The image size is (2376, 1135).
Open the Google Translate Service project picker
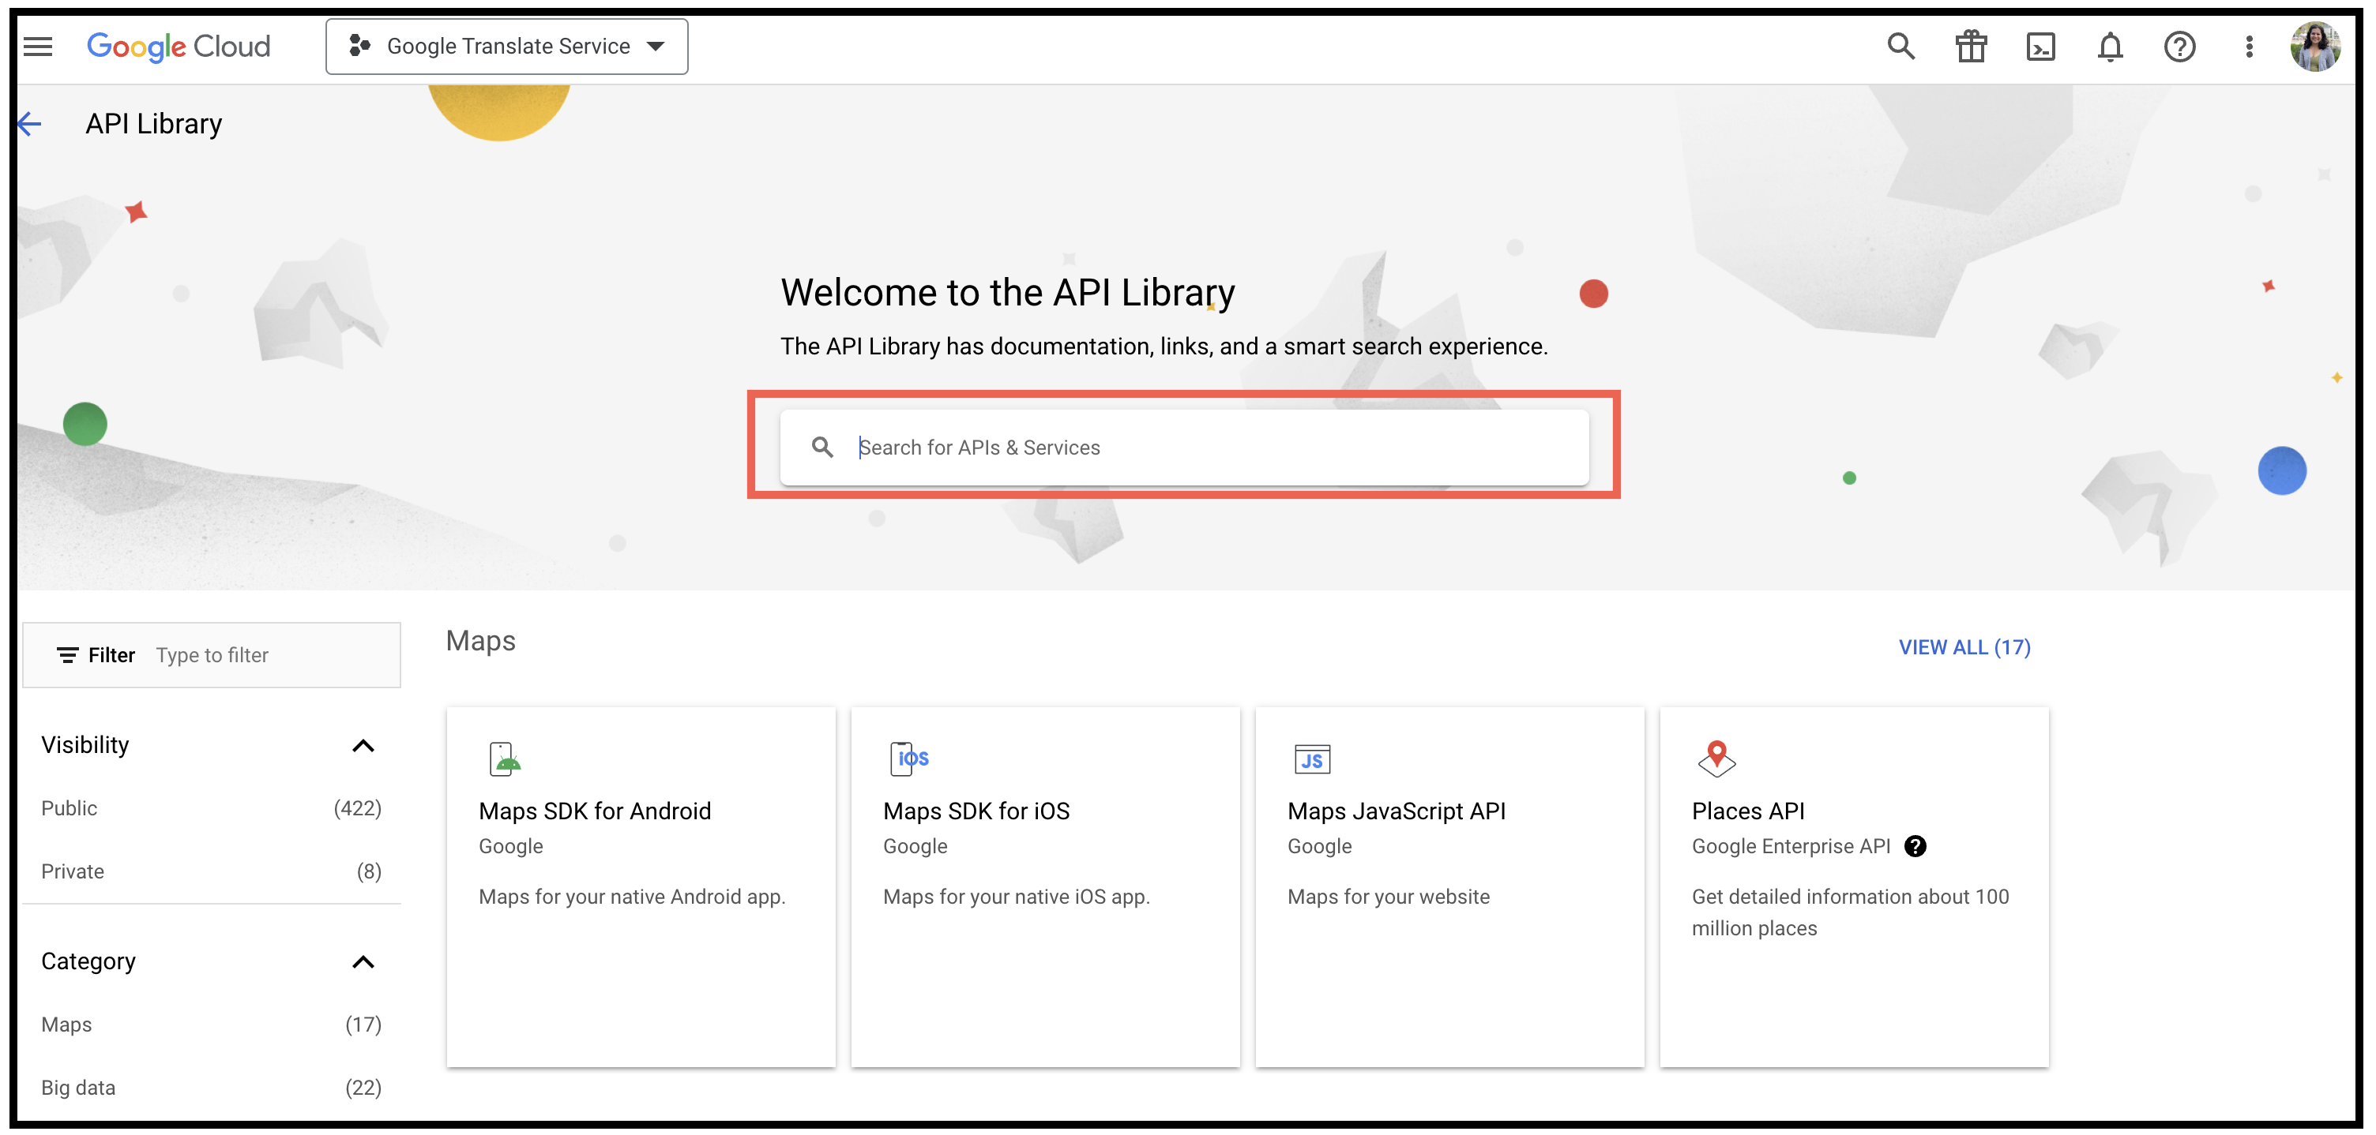506,46
